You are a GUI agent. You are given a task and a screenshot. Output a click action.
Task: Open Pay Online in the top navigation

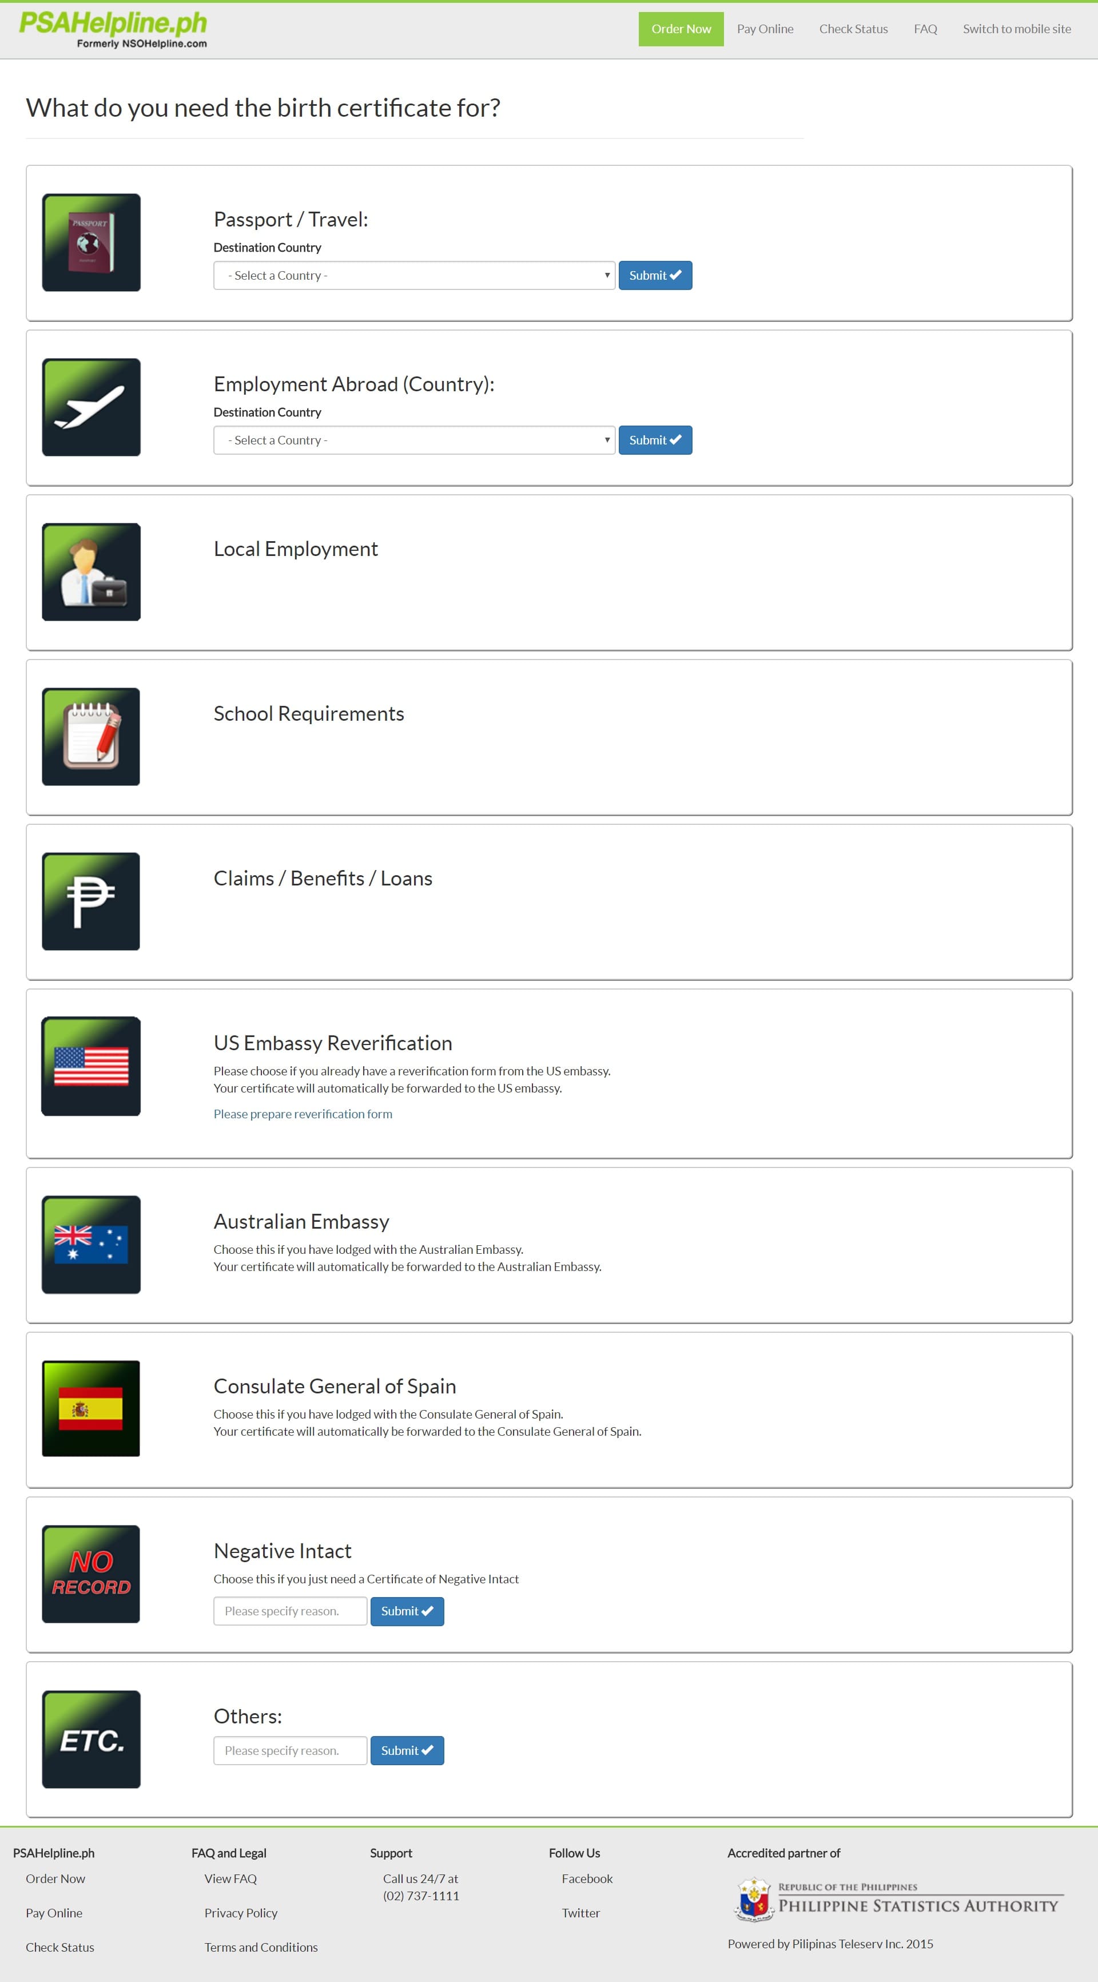(x=765, y=29)
